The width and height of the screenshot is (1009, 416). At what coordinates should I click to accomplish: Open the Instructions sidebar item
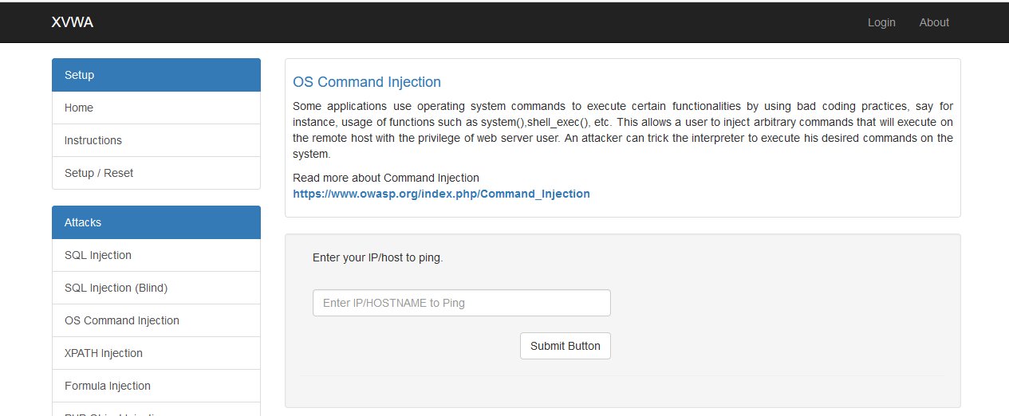(156, 140)
